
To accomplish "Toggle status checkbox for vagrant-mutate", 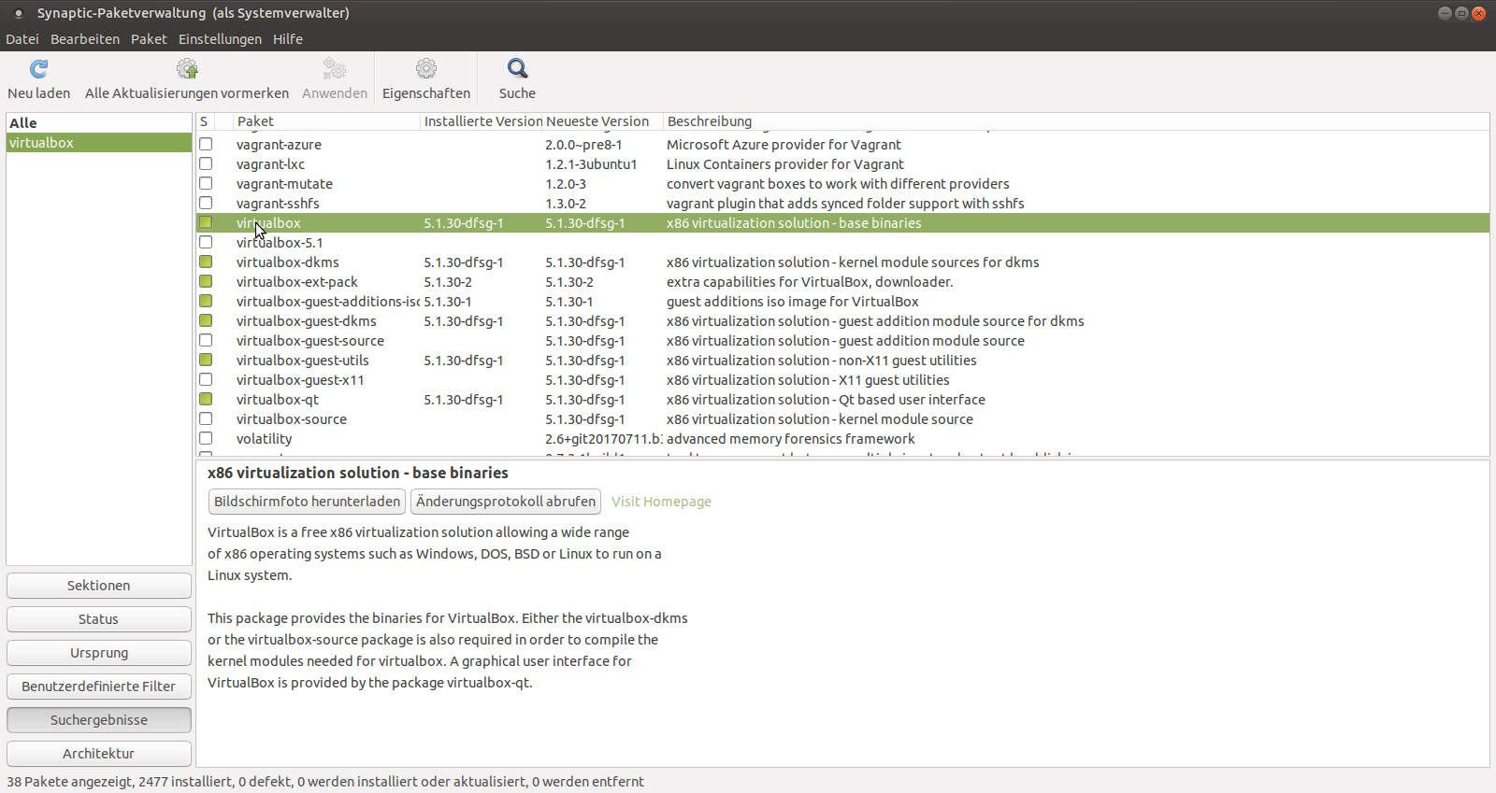I will pos(206,183).
